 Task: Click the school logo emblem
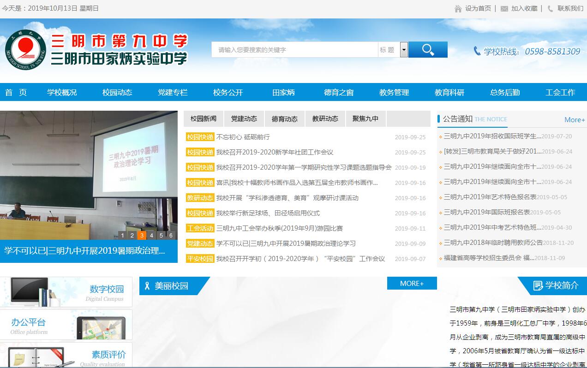click(x=25, y=50)
